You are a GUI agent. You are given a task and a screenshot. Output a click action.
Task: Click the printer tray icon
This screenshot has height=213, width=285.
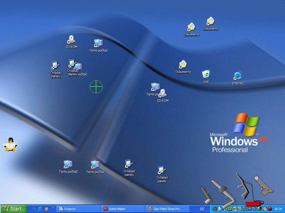click(x=220, y=209)
